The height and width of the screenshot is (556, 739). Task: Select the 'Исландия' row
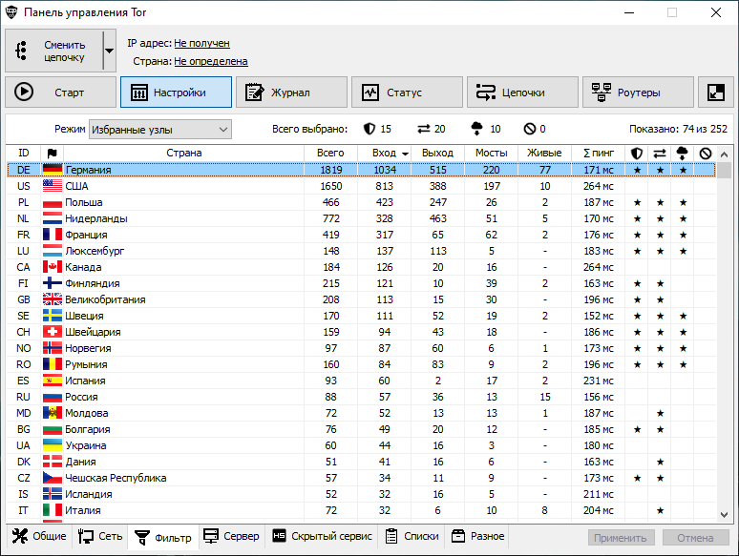click(x=362, y=494)
